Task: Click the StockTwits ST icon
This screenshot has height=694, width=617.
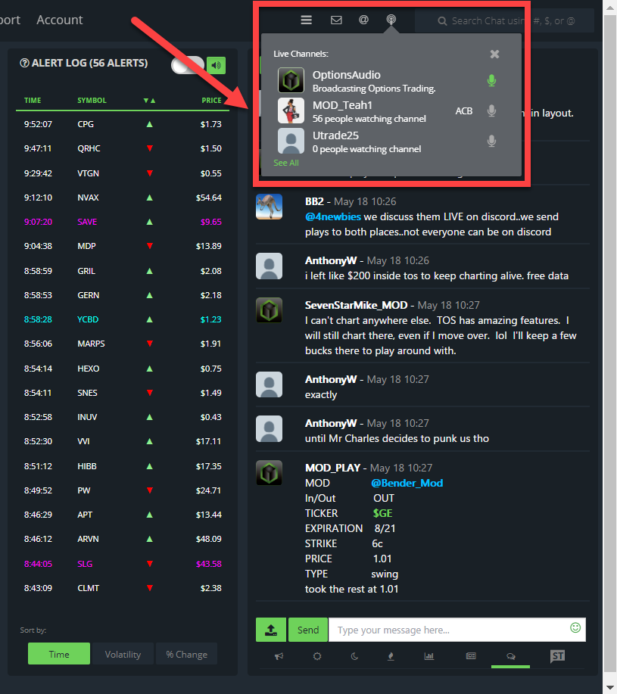Action: [557, 656]
